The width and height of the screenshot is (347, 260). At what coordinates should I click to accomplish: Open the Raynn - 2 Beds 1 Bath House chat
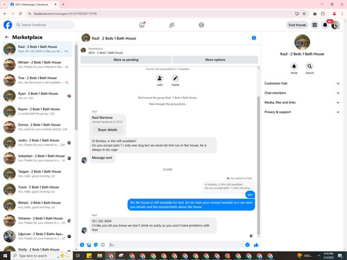tap(37, 112)
